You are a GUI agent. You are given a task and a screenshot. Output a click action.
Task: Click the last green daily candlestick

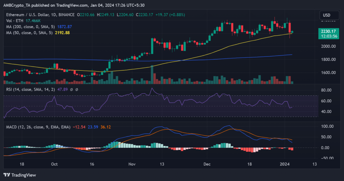(292, 32)
